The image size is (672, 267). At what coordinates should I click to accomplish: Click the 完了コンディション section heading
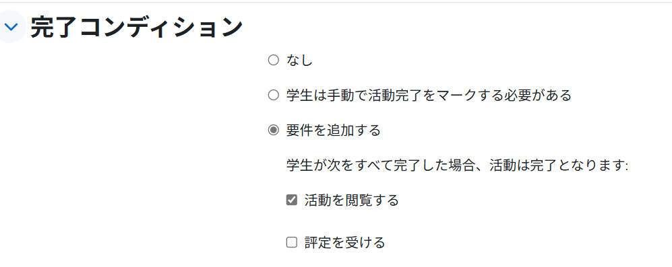click(137, 28)
